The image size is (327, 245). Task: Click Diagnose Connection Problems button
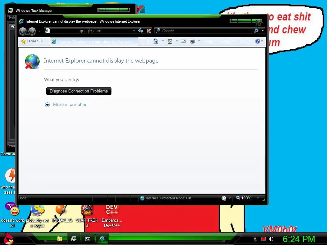79,91
